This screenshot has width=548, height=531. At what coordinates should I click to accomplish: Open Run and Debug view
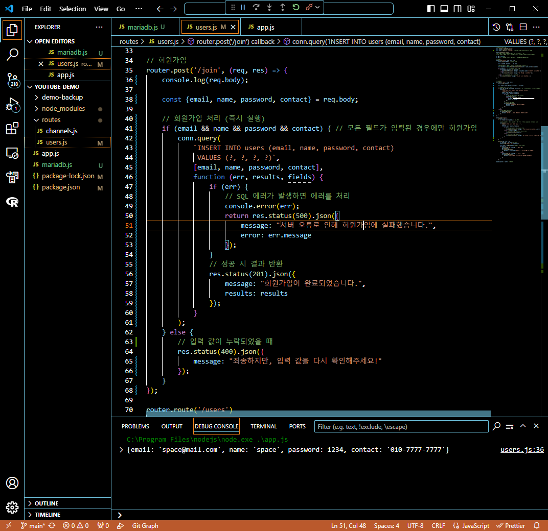click(12, 104)
